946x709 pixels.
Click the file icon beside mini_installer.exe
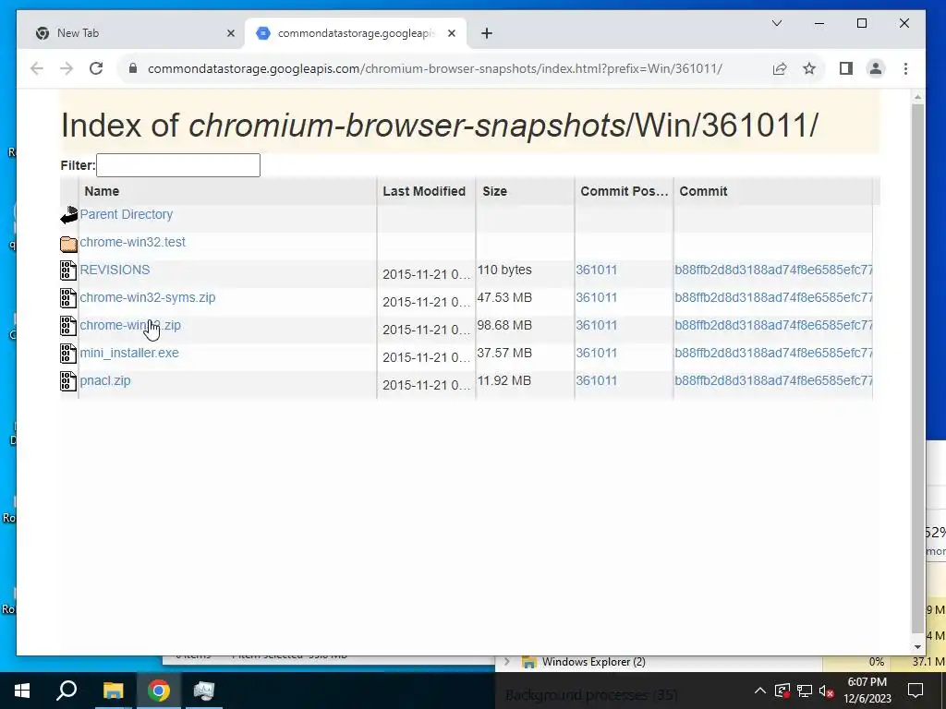[68, 354]
